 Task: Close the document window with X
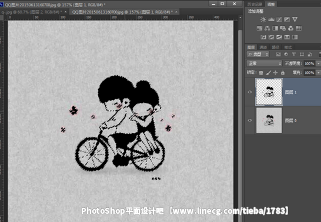pos(235,4)
